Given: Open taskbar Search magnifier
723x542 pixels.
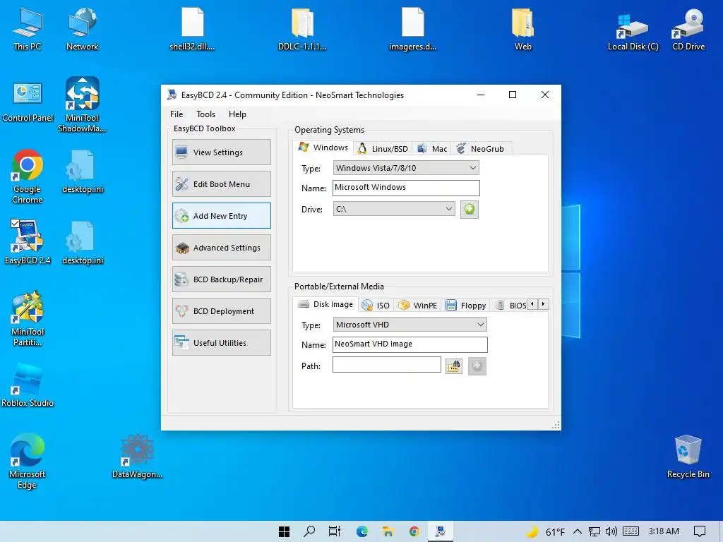Looking at the screenshot, I should point(309,531).
